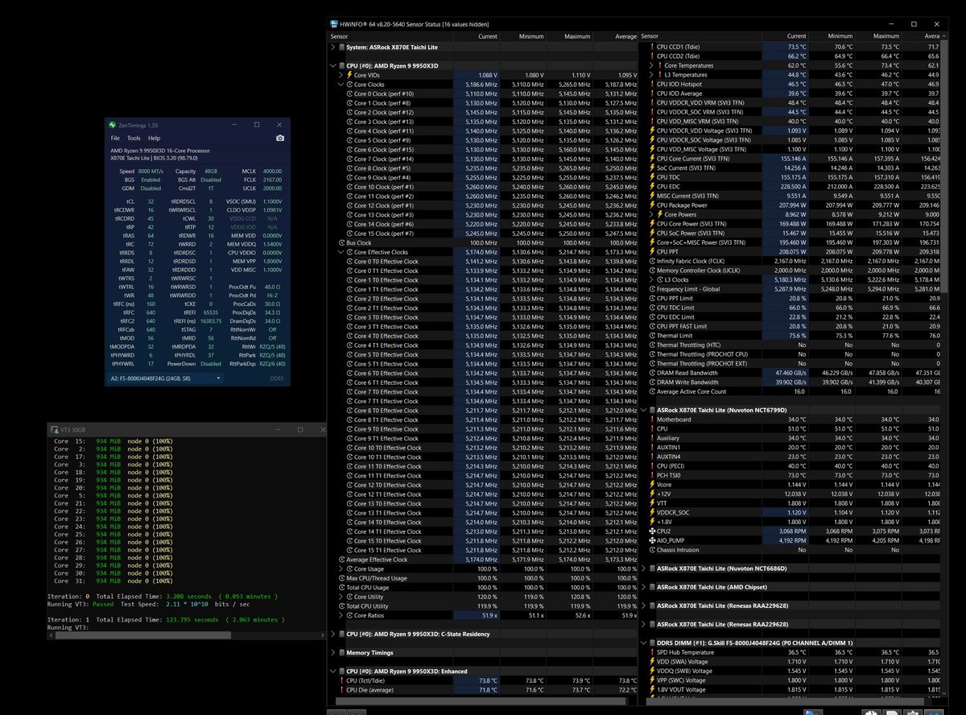The image size is (966, 715).
Task: Collapse the Core Clocks tree
Action: click(341, 84)
